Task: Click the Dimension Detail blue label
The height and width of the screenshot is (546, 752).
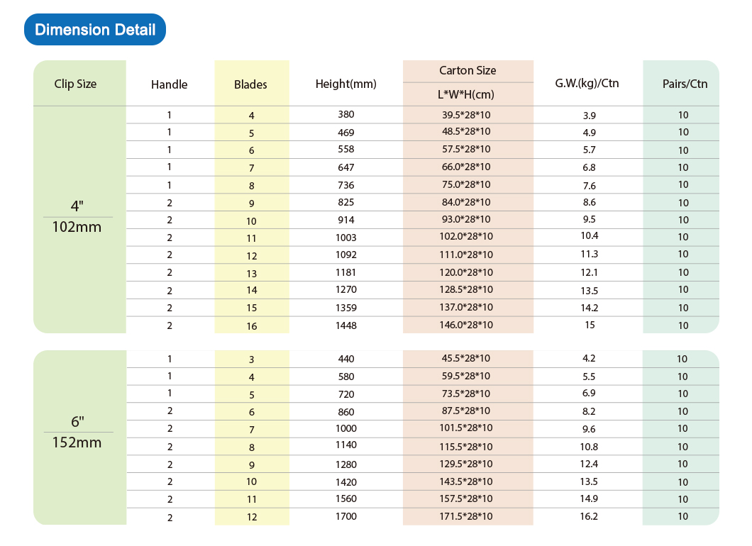Action: click(95, 30)
